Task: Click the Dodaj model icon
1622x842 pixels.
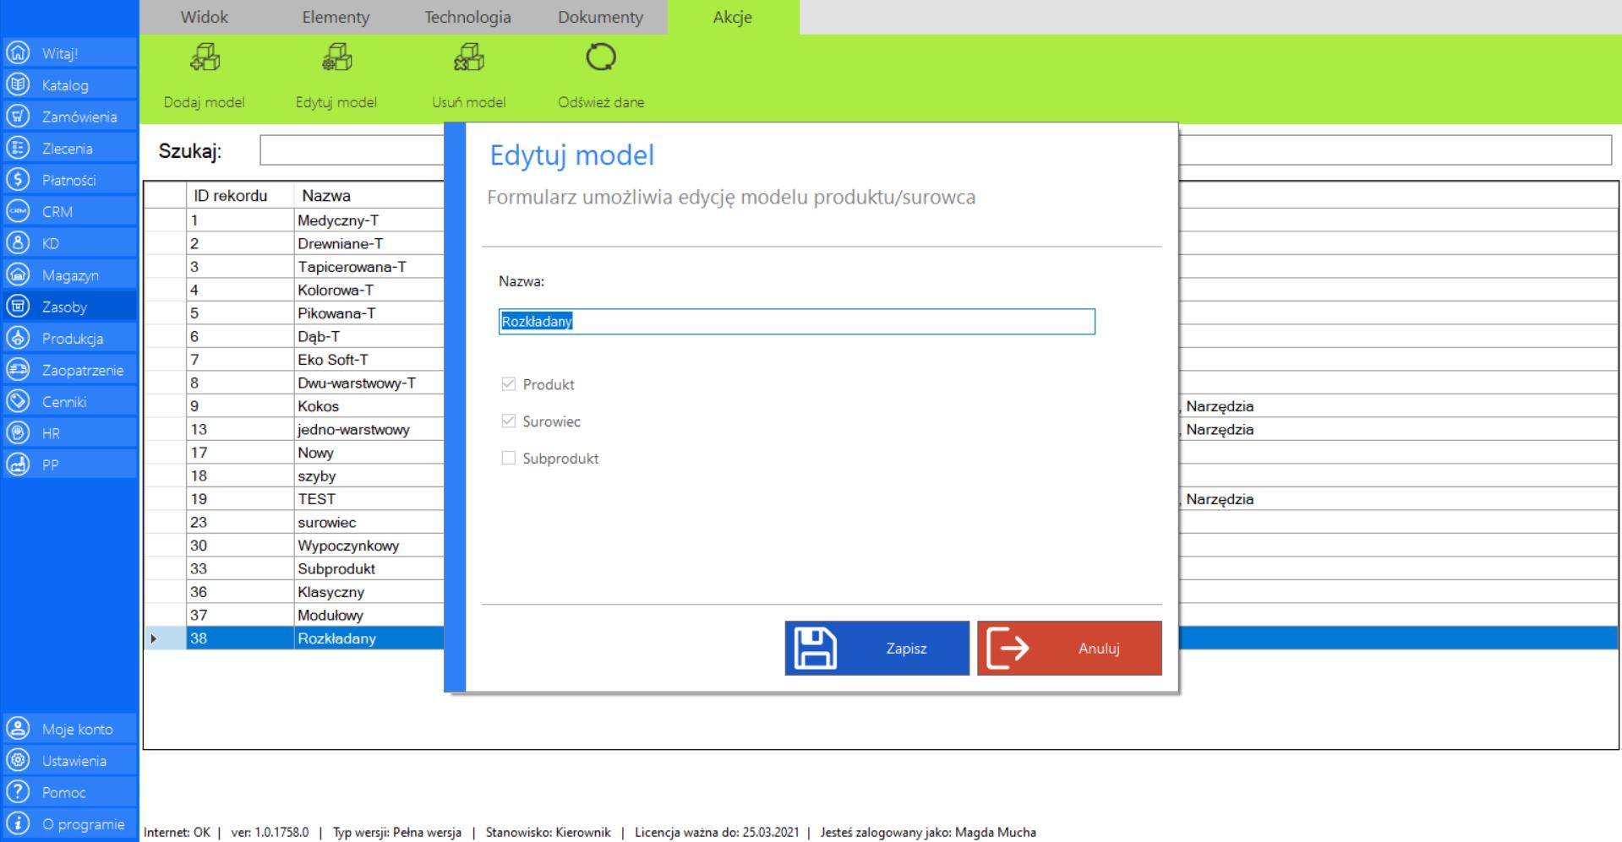Action: pyautogui.click(x=204, y=59)
